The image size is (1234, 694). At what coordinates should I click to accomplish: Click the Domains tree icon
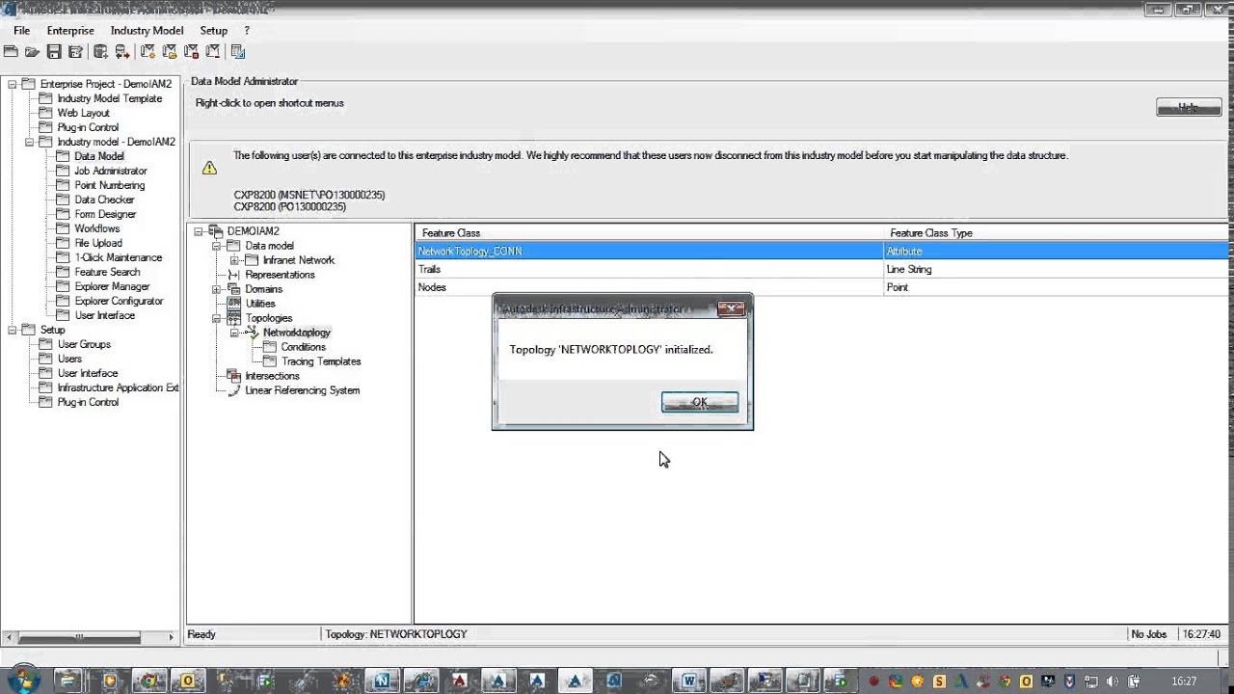pos(233,289)
